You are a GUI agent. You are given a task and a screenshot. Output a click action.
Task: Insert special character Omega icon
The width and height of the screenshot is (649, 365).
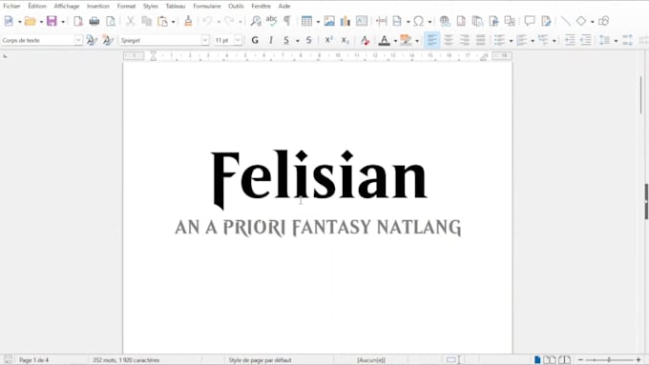pyautogui.click(x=419, y=21)
